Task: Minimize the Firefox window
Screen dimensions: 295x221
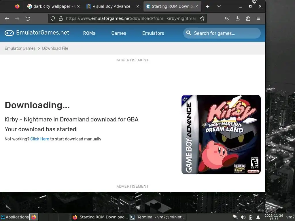Action: (x=241, y=7)
